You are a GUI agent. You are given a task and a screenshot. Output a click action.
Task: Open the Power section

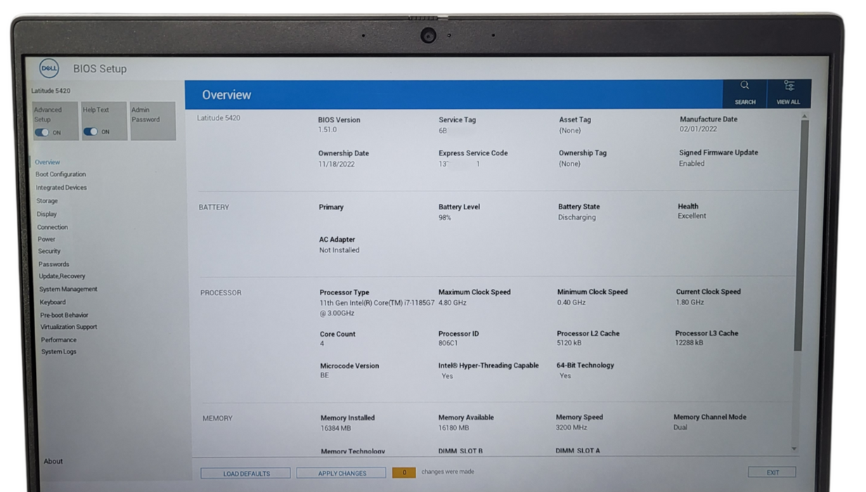click(x=46, y=240)
